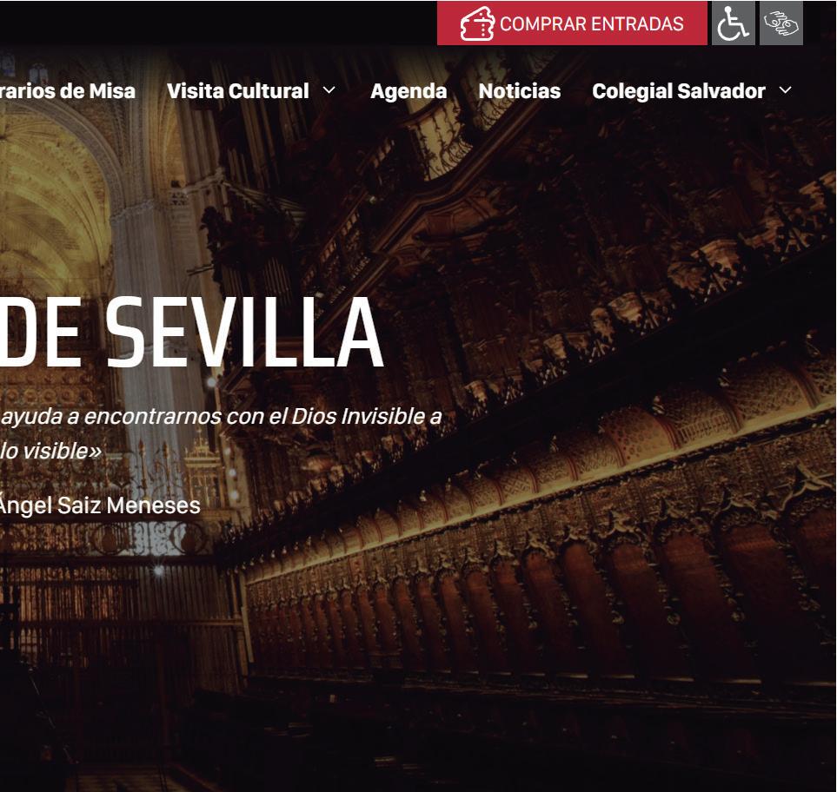The image size is (837, 792).
Task: Select the Horarios de Misa menu item
Action: click(68, 91)
